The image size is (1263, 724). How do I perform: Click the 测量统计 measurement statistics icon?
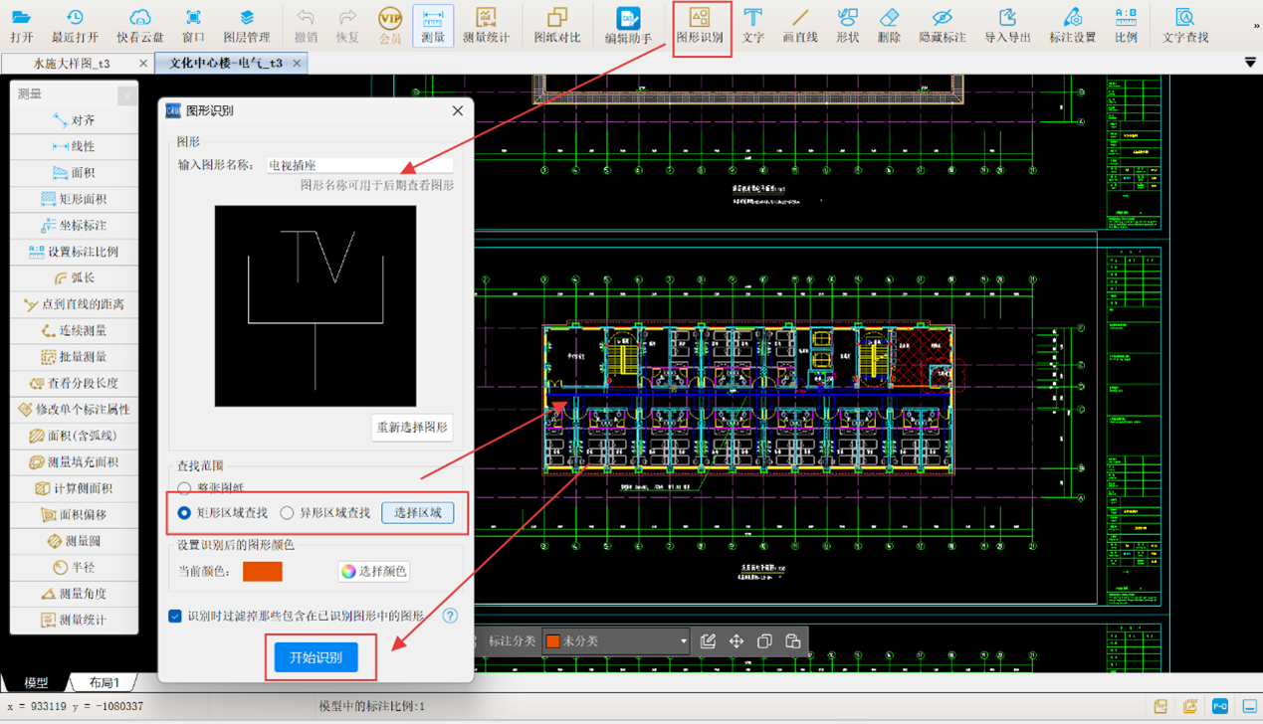pos(486,25)
